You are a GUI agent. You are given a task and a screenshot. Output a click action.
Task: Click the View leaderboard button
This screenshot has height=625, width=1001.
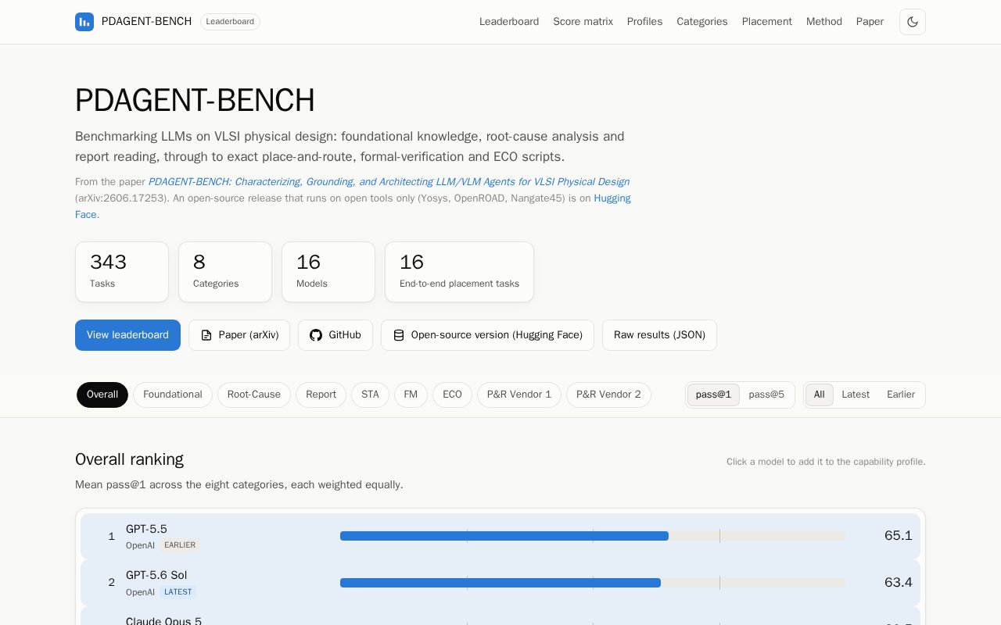point(127,335)
